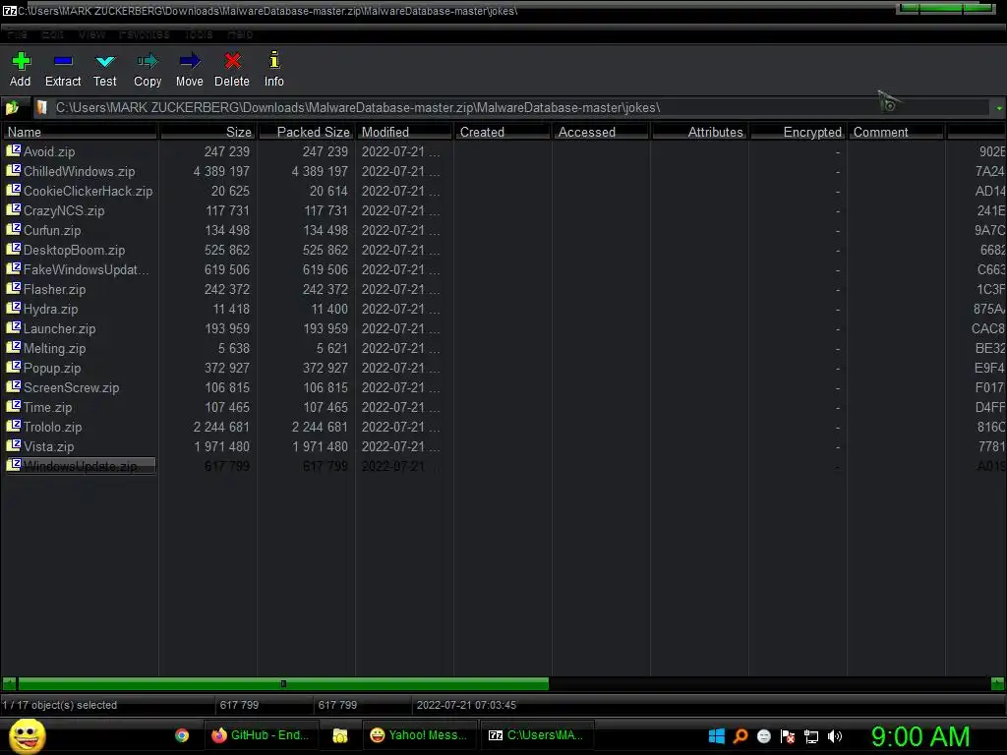Image resolution: width=1007 pixels, height=755 pixels.
Task: Go up one folder level icon
Action: (x=12, y=107)
